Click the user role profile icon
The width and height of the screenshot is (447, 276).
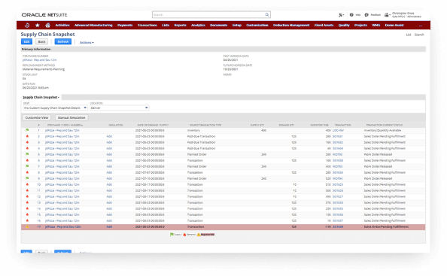387,14
